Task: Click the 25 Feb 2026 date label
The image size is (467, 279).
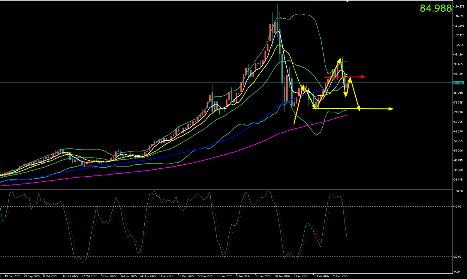Action: click(340, 276)
